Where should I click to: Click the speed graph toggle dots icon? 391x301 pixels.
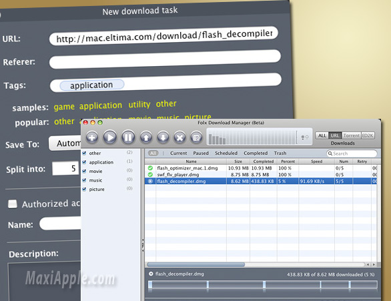(x=304, y=137)
